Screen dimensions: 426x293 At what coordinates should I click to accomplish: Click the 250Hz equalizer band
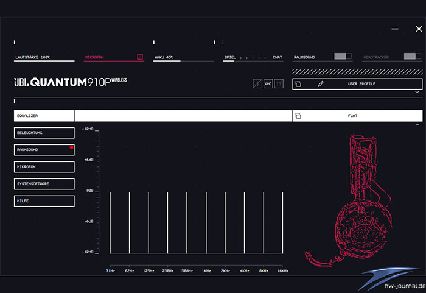[x=167, y=223]
